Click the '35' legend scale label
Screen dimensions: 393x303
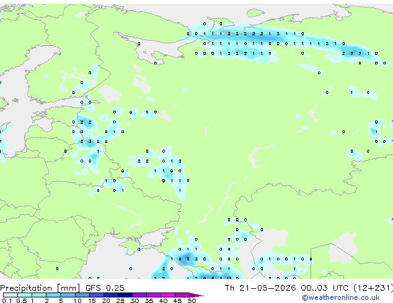[x=149, y=301]
